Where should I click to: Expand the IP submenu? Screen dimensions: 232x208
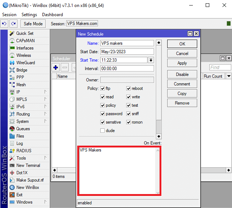click(x=46, y=92)
